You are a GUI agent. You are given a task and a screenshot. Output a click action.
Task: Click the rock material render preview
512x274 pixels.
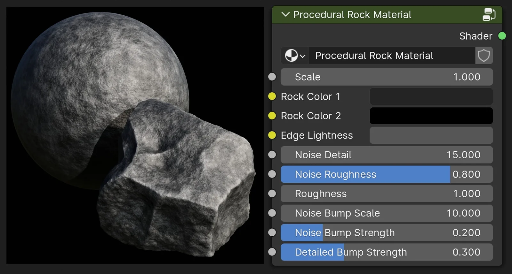(x=135, y=135)
